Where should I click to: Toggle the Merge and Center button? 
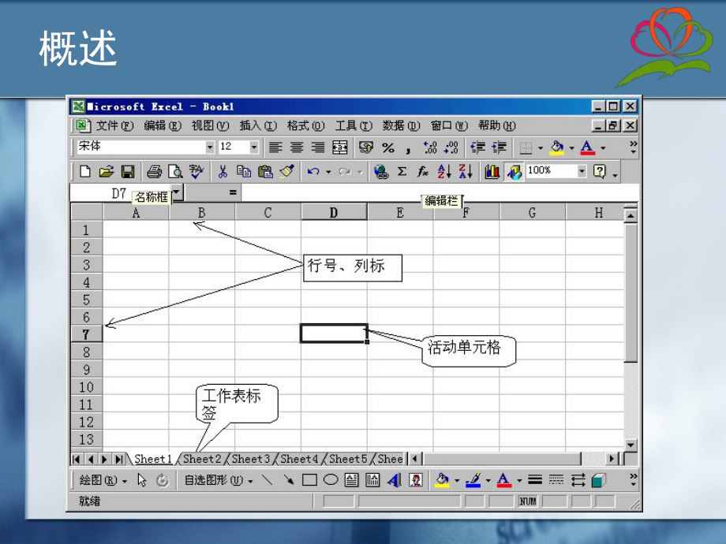(338, 147)
